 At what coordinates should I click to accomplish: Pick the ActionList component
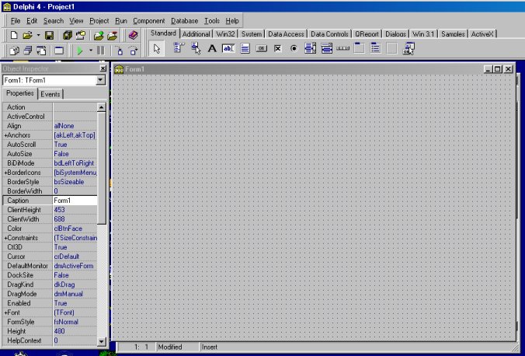[409, 49]
